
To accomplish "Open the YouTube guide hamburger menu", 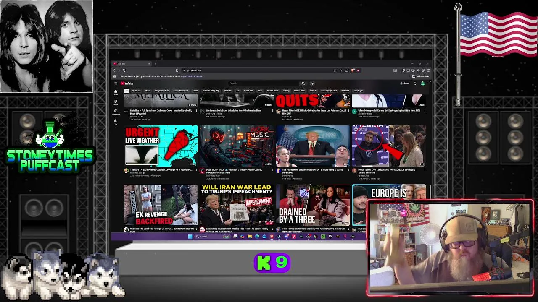I will [116, 83].
